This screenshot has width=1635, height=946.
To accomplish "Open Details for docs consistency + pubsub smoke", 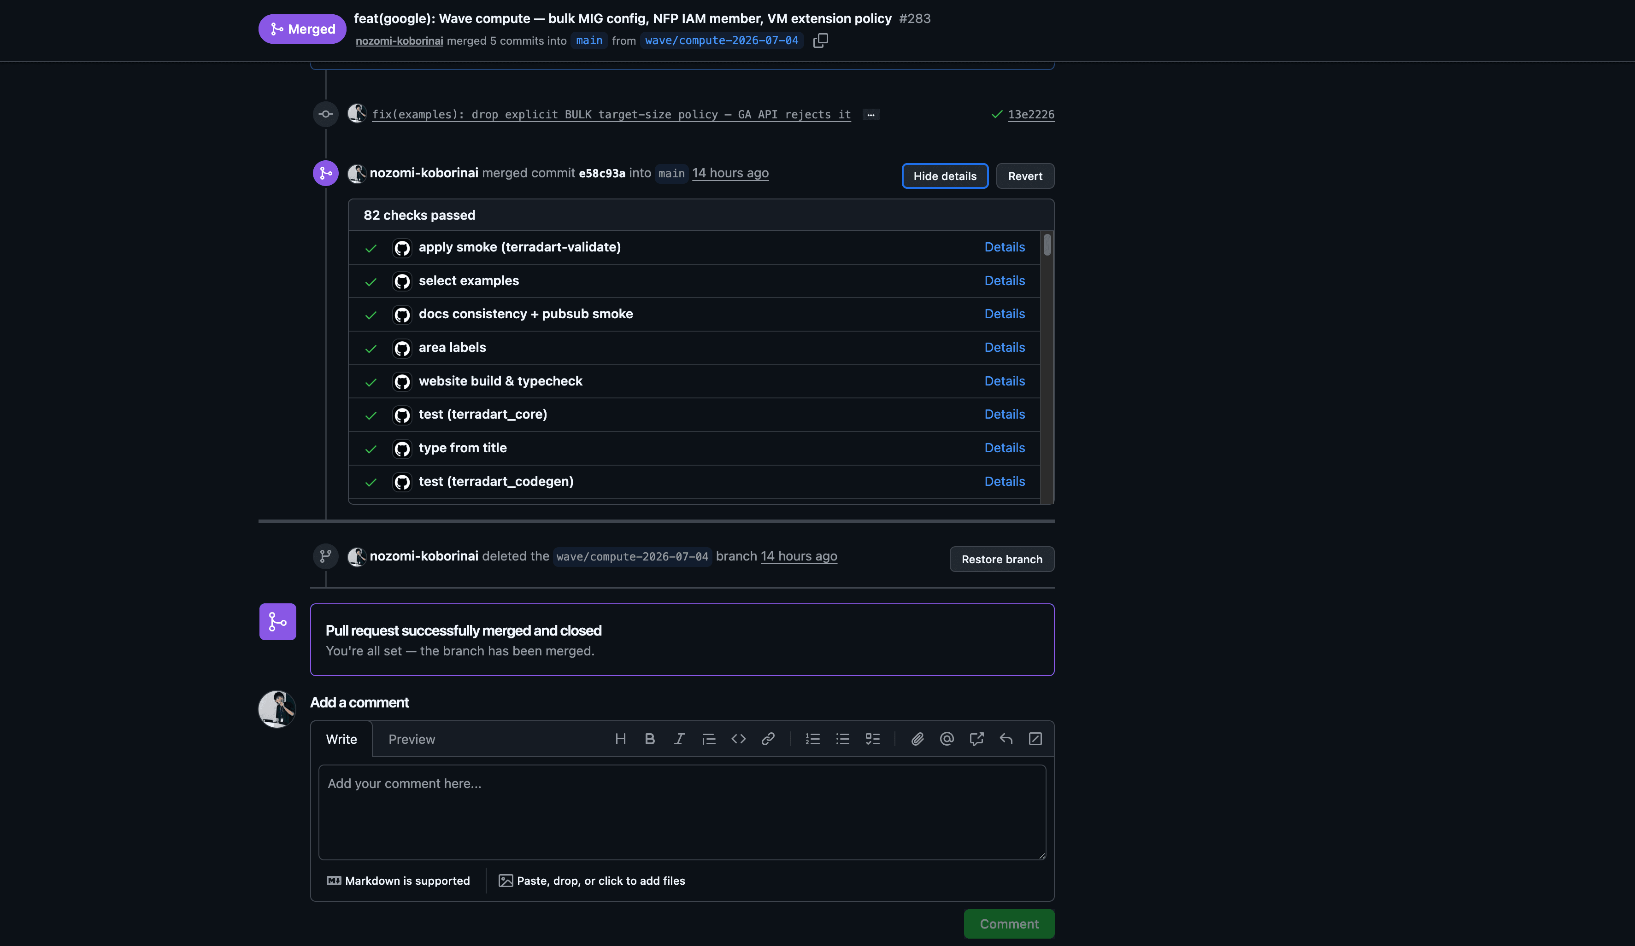I will pos(1004,314).
